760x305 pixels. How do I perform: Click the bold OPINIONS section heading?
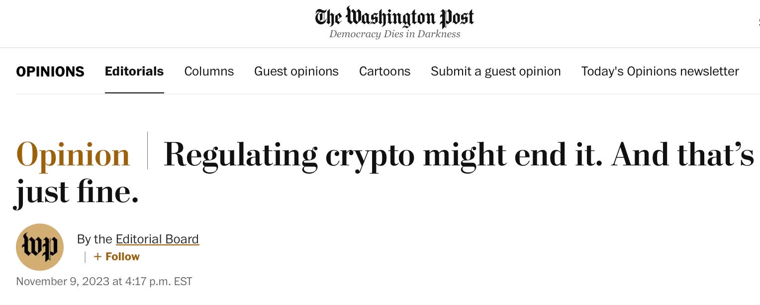(x=50, y=72)
